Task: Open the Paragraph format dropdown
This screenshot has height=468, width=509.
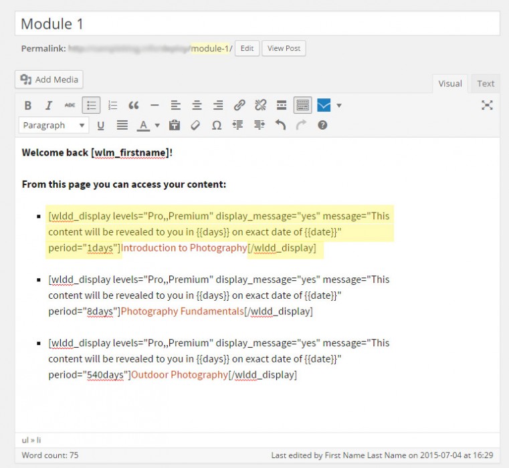Action: pos(54,125)
